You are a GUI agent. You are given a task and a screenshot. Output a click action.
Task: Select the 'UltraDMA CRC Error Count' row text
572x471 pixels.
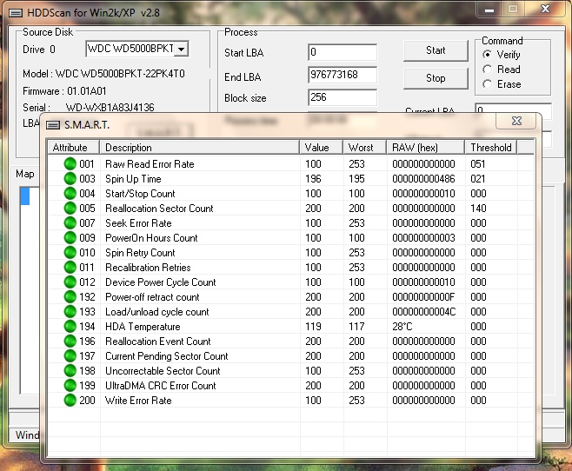click(161, 386)
